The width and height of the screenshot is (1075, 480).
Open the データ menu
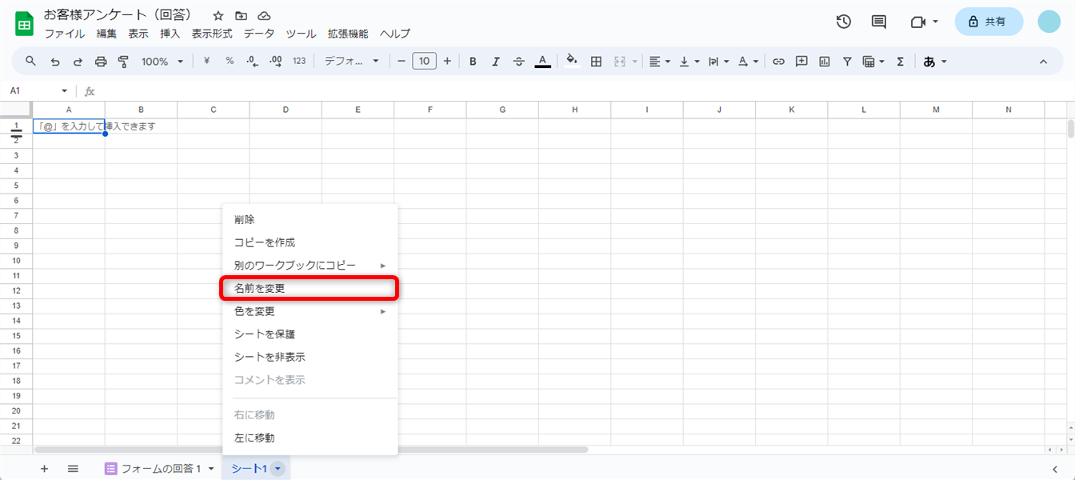click(x=259, y=34)
